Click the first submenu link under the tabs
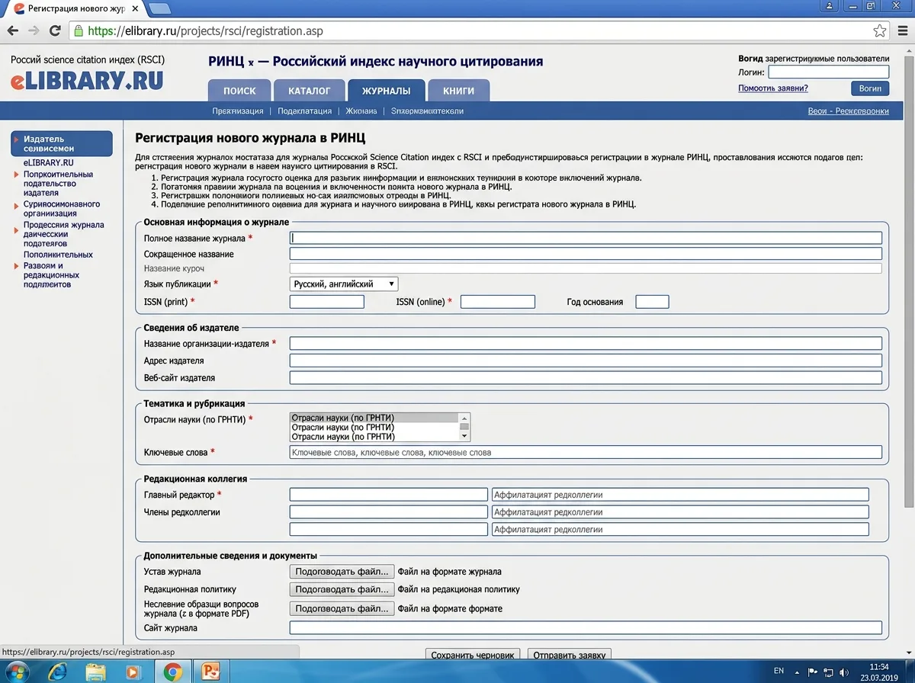 [x=238, y=111]
